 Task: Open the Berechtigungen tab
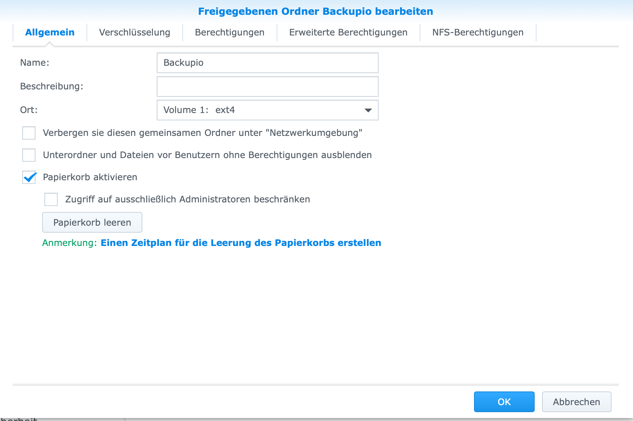pyautogui.click(x=229, y=32)
